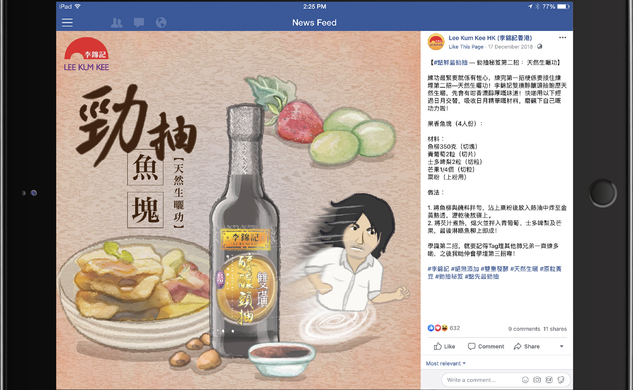This screenshot has height=390, width=633.
Task: Insert a GIF using the GIF icon
Action: [x=549, y=380]
